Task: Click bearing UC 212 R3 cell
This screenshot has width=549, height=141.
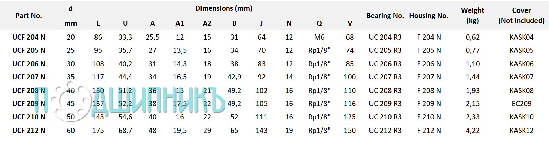Action: click(x=385, y=131)
